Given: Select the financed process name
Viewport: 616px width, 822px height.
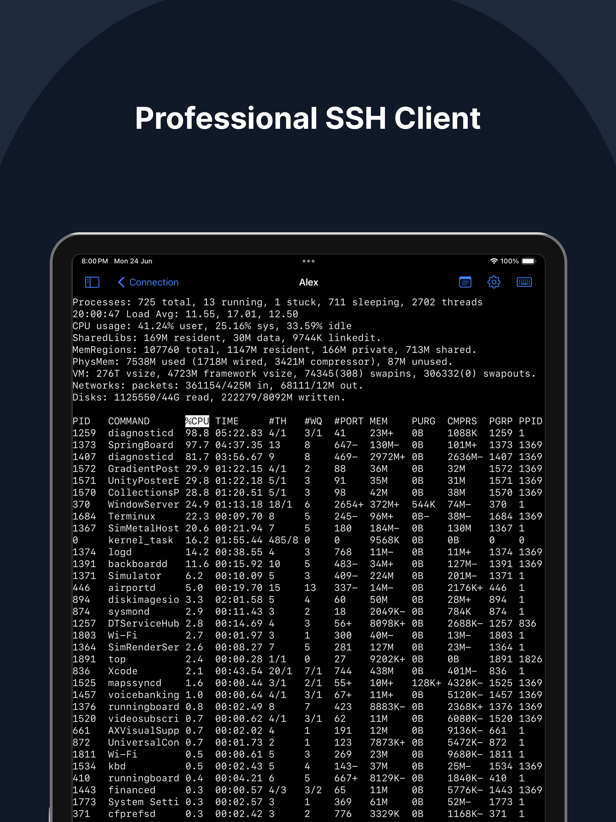Looking at the screenshot, I should pyautogui.click(x=132, y=790).
